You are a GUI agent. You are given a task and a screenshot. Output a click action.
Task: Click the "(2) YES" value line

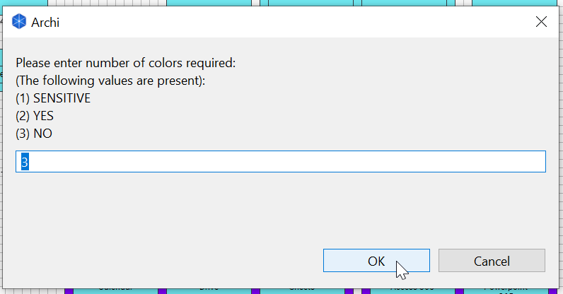35,116
